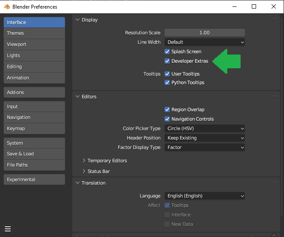
Task: Disable the Splash Screen checkbox
Action: [x=167, y=52]
